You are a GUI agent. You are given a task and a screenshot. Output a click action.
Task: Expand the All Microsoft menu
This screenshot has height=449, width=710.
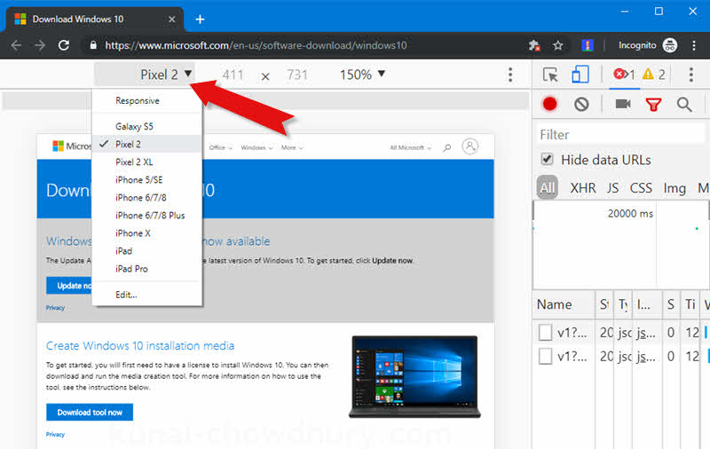pos(411,147)
